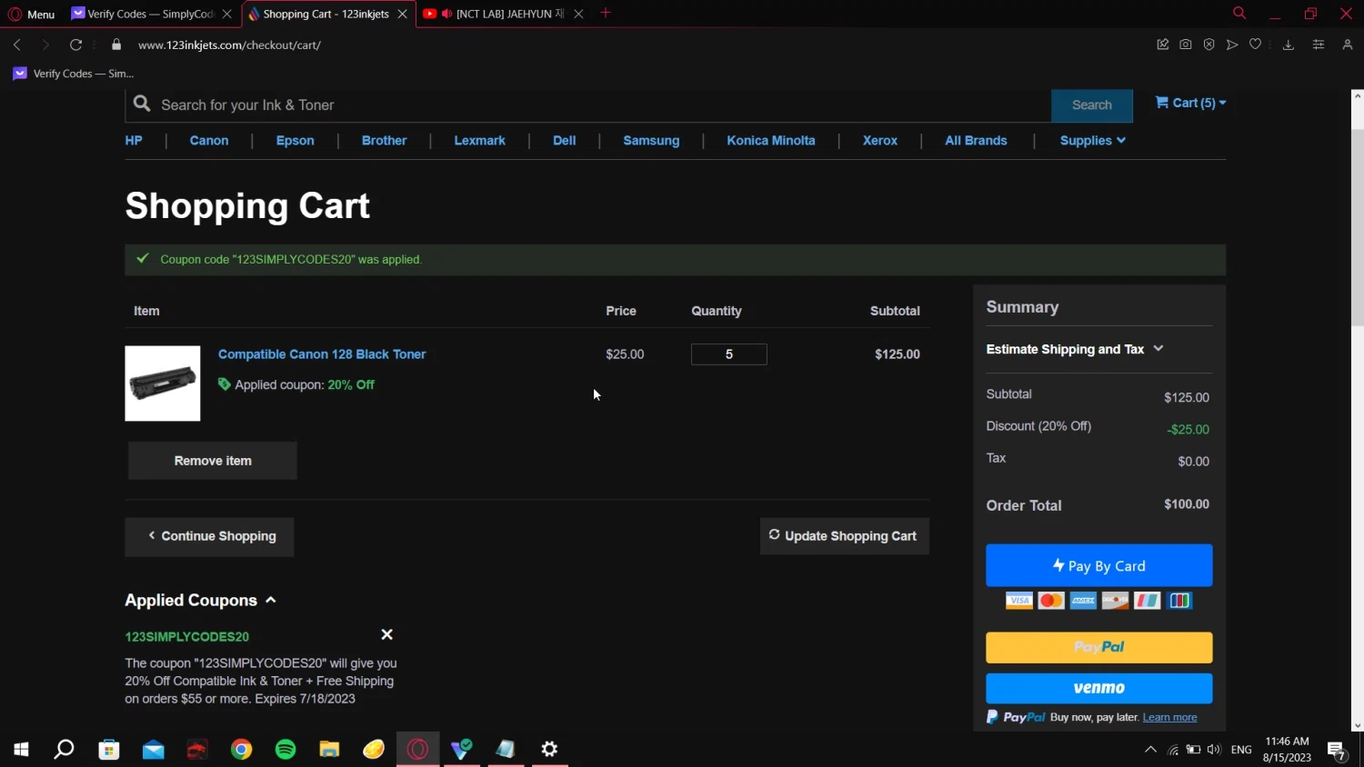The height and width of the screenshot is (767, 1364).
Task: Click the blue Search button
Action: click(1092, 105)
